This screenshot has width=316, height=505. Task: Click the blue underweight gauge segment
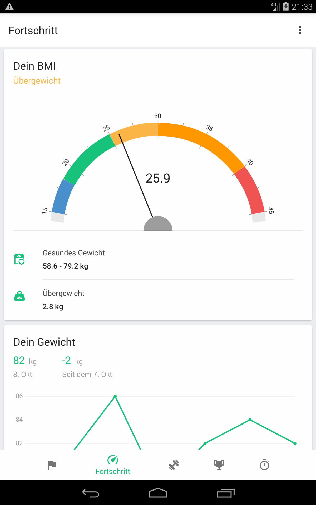(x=63, y=197)
